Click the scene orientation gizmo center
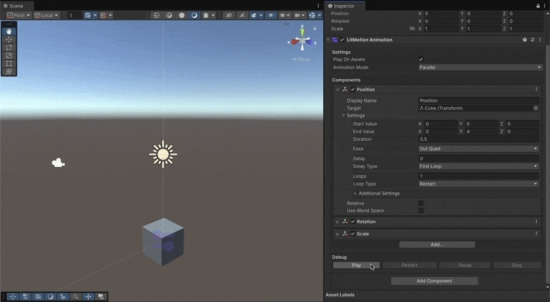 [302, 42]
